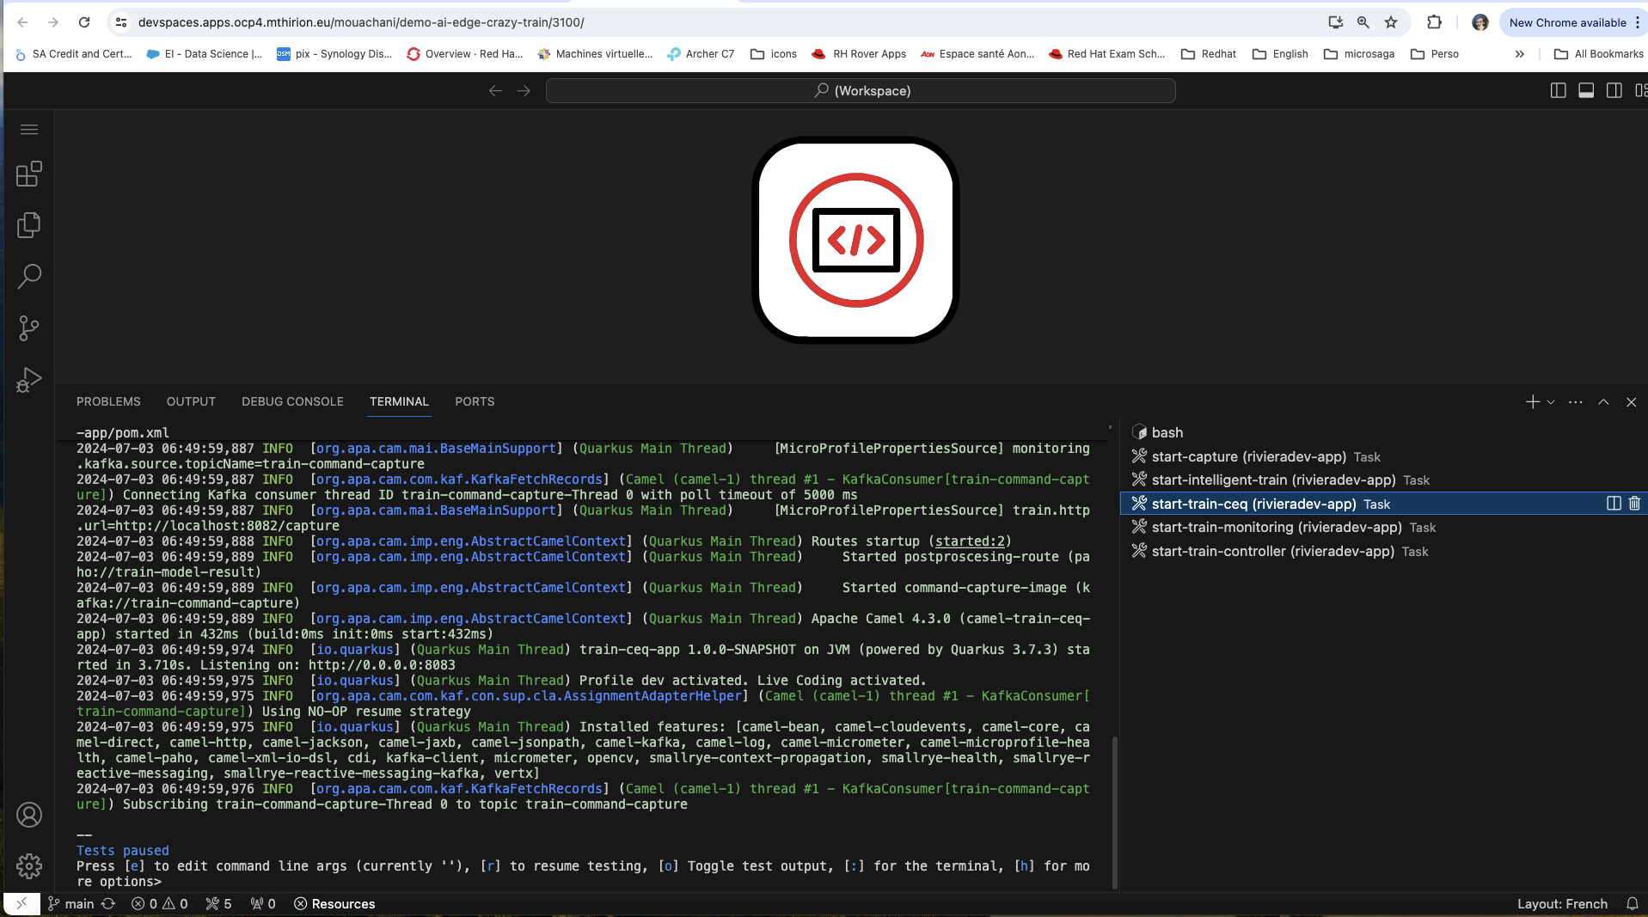
Task: Toggle the primary side bar layout button
Action: pos(1558,90)
